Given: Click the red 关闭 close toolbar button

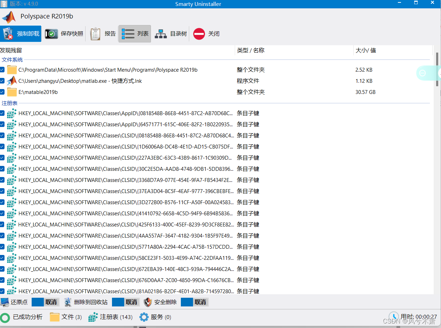Looking at the screenshot, I should point(206,34).
